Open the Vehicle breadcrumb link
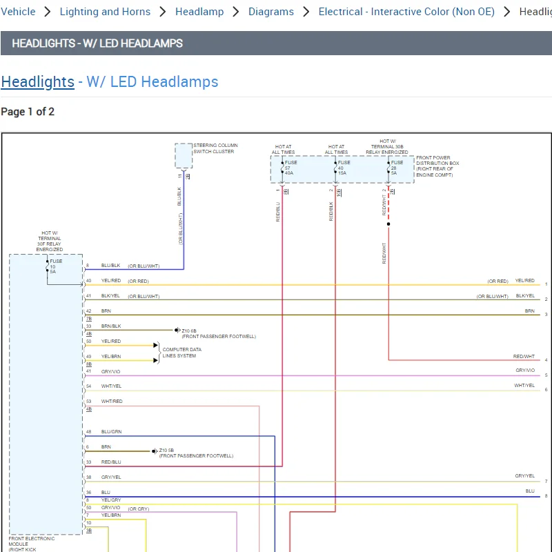Viewport: 552px width, 552px height. (18, 12)
